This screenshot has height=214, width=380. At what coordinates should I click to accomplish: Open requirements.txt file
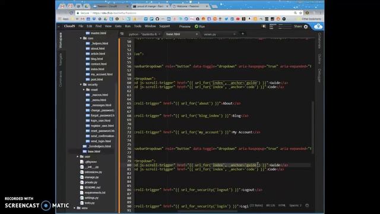(95, 193)
